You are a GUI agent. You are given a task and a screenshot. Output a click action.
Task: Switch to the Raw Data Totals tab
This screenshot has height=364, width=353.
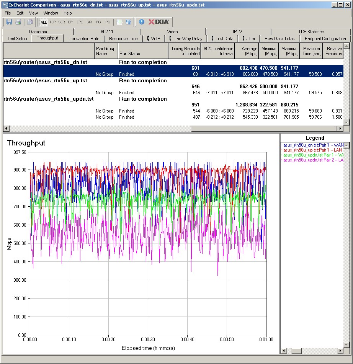point(280,39)
